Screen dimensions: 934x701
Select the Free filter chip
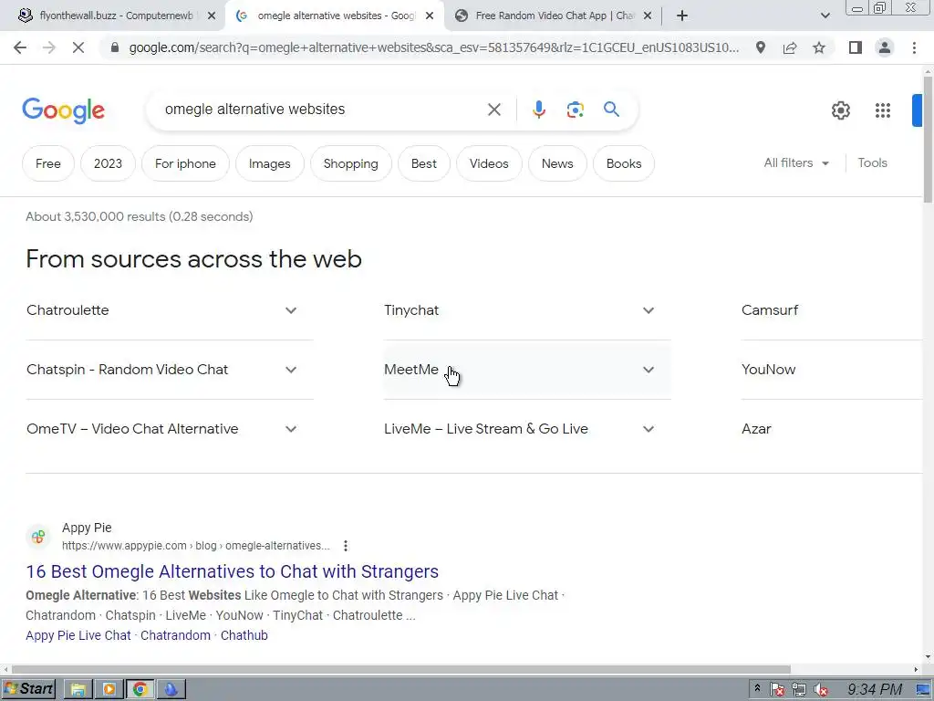coord(47,163)
